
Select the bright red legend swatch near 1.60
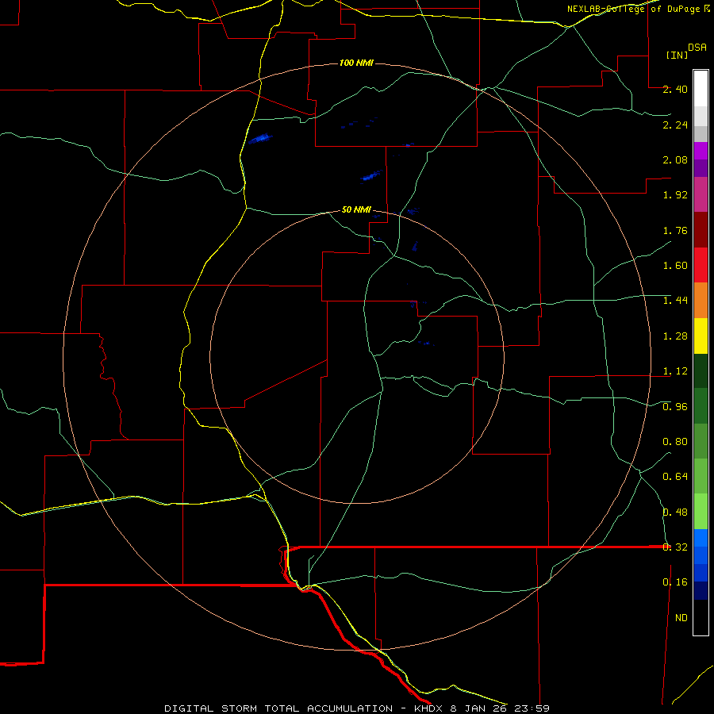coord(701,265)
